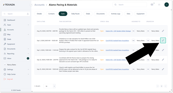Open the Contacts tab
The image size is (173, 93).
tap(51, 14)
